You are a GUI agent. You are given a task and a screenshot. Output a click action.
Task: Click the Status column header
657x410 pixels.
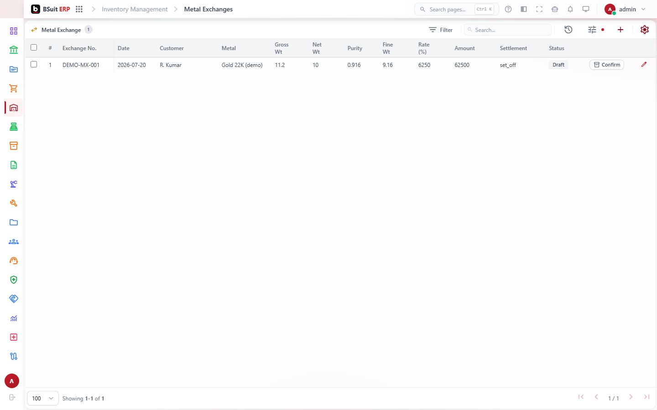tap(557, 48)
